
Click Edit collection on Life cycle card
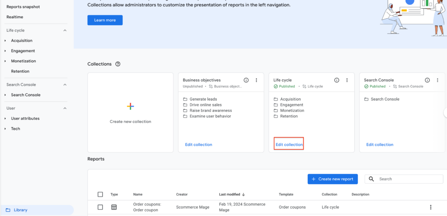pos(289,145)
